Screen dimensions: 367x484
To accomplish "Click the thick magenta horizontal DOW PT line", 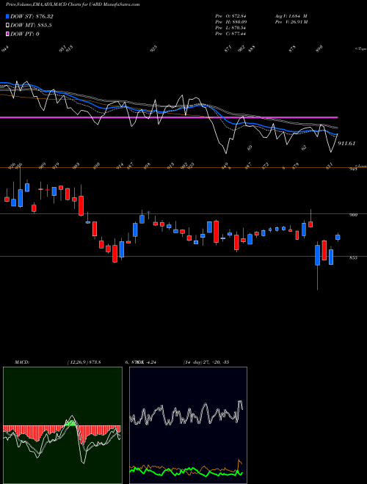I will click(x=169, y=117).
